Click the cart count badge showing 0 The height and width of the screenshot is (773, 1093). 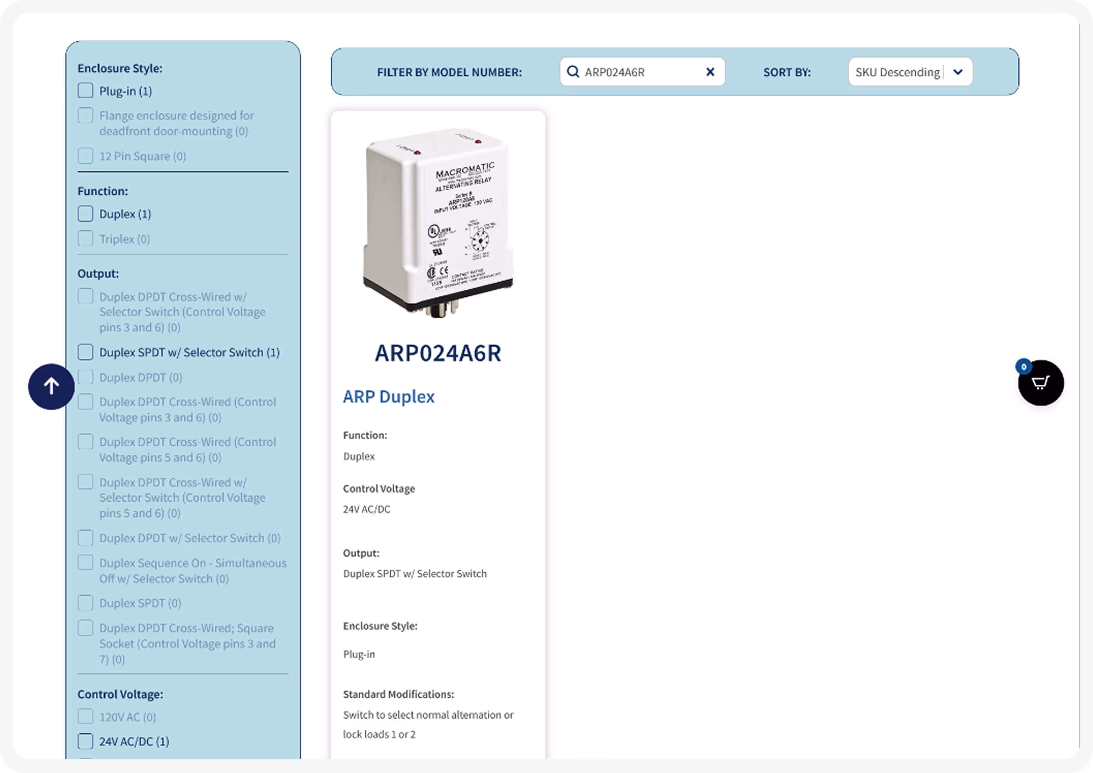[x=1023, y=367]
